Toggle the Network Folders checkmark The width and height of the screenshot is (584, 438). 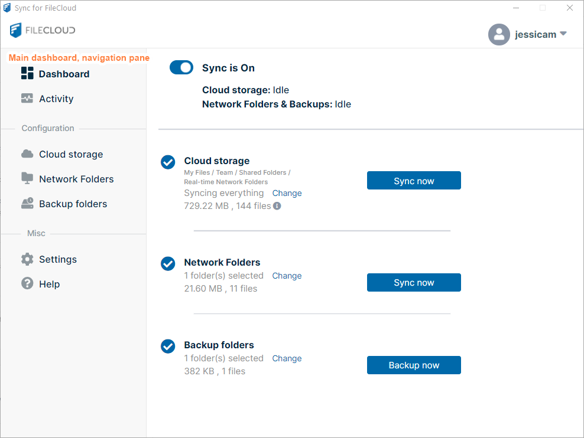168,263
